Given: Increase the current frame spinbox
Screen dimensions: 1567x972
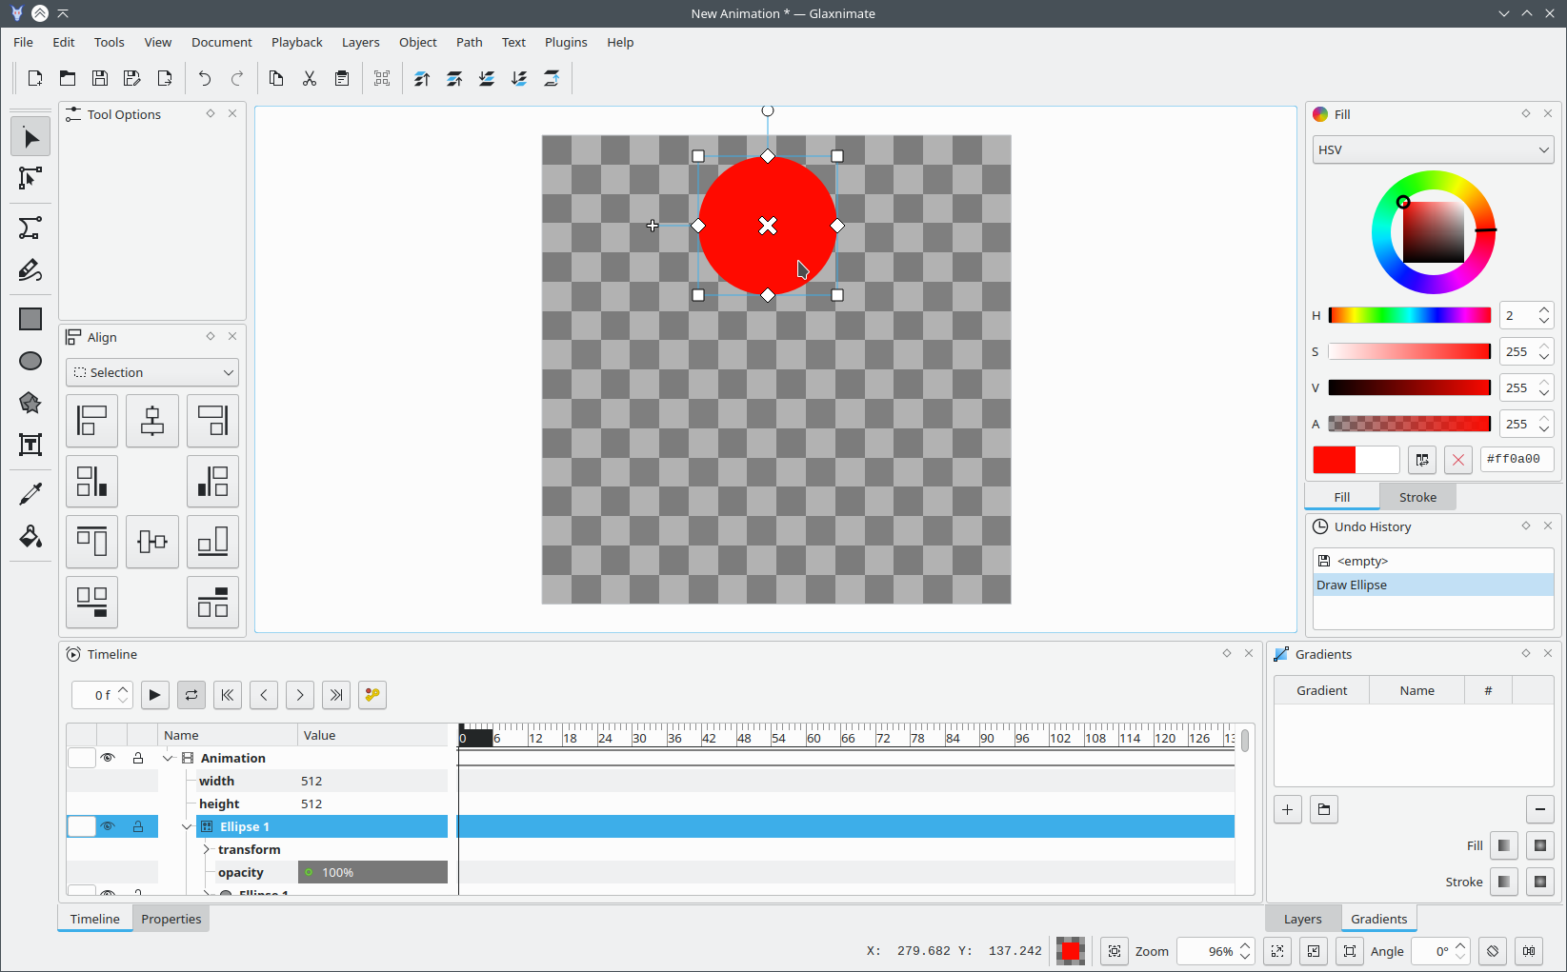Looking at the screenshot, I should coord(123,689).
